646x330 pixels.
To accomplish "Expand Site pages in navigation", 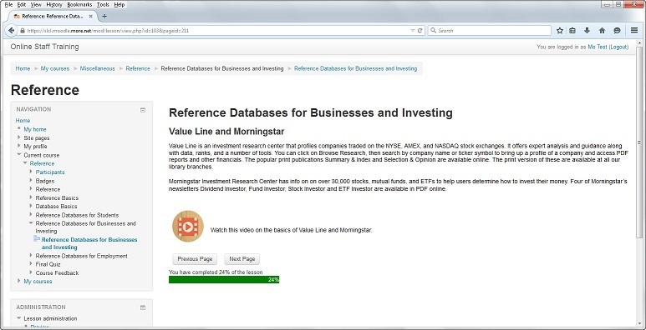I will tap(19, 137).
